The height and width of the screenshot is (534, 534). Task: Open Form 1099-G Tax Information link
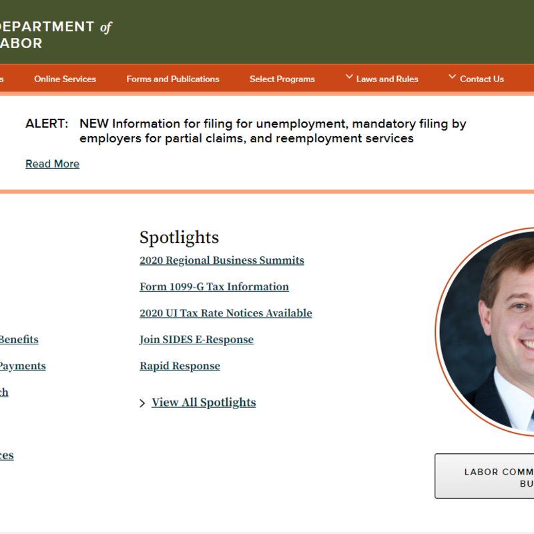214,287
